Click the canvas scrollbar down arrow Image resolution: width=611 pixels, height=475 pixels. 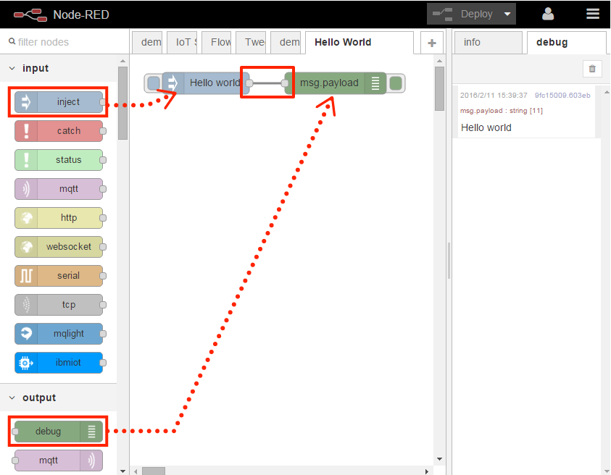pyautogui.click(x=439, y=459)
